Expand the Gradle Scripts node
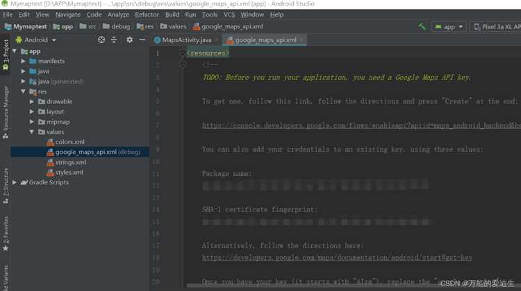The height and width of the screenshot is (291, 521). click(x=15, y=182)
